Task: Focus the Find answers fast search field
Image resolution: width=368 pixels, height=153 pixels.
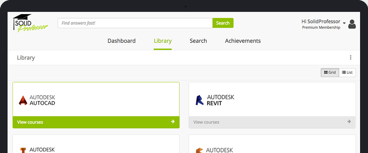Action: pyautogui.click(x=135, y=23)
